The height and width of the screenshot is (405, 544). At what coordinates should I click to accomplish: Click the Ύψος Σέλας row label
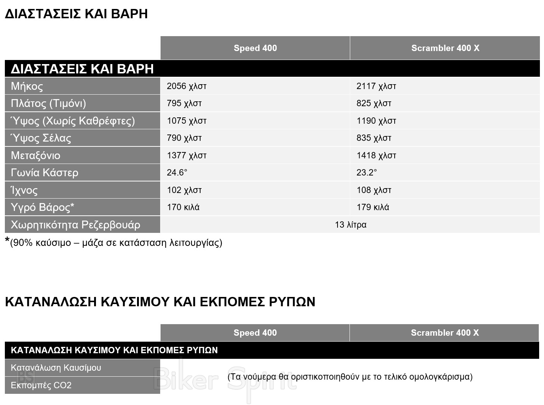[41, 138]
